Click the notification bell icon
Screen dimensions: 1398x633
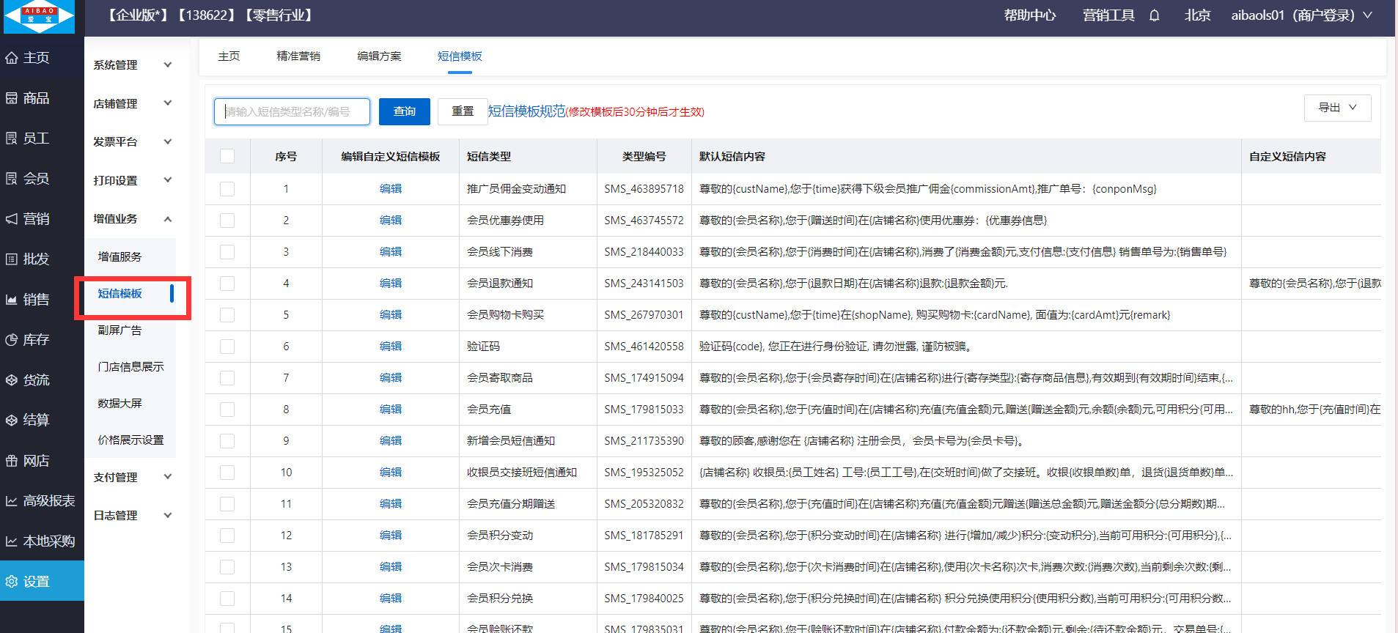1154,15
